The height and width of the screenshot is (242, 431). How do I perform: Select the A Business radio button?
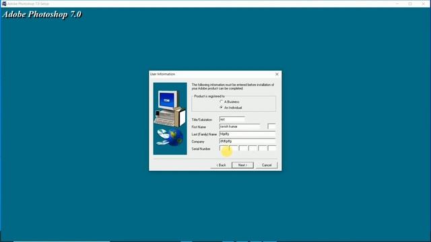(222, 102)
